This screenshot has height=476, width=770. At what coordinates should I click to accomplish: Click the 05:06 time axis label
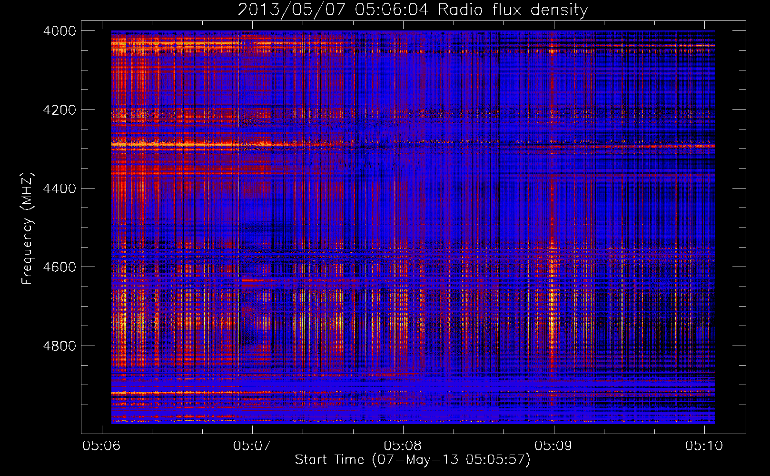point(101,446)
